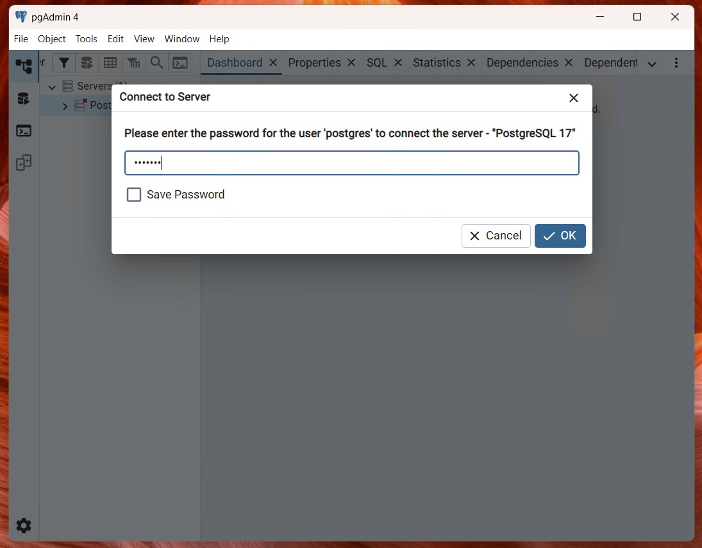Open the View menu

[144, 39]
